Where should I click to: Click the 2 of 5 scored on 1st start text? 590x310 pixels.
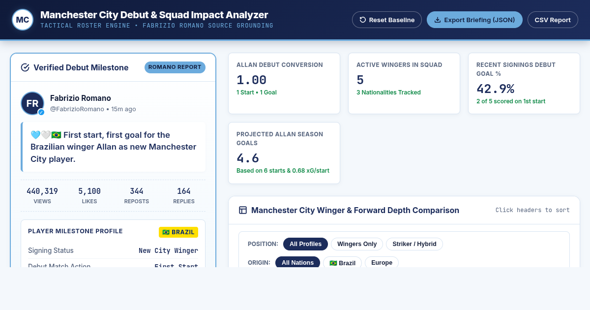pos(511,101)
